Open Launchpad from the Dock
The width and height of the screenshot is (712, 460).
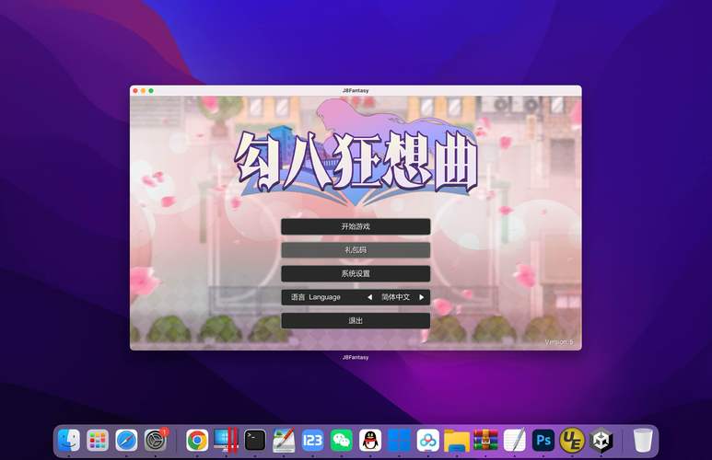(98, 440)
